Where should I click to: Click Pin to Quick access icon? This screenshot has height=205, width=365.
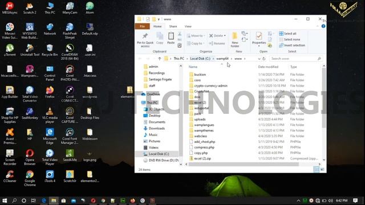[x=145, y=40]
